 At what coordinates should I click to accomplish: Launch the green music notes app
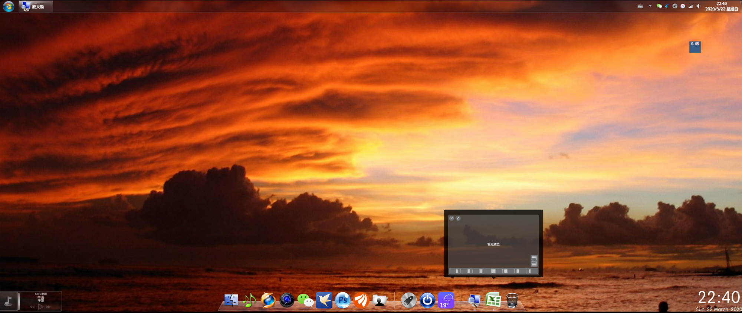pos(249,300)
